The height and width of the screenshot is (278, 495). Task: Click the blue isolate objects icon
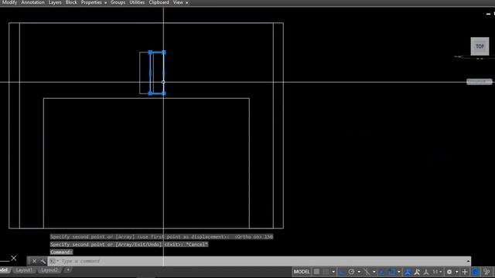point(475,272)
